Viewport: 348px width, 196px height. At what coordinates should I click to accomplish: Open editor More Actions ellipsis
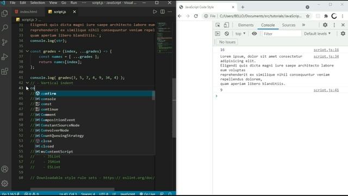pos(170,11)
